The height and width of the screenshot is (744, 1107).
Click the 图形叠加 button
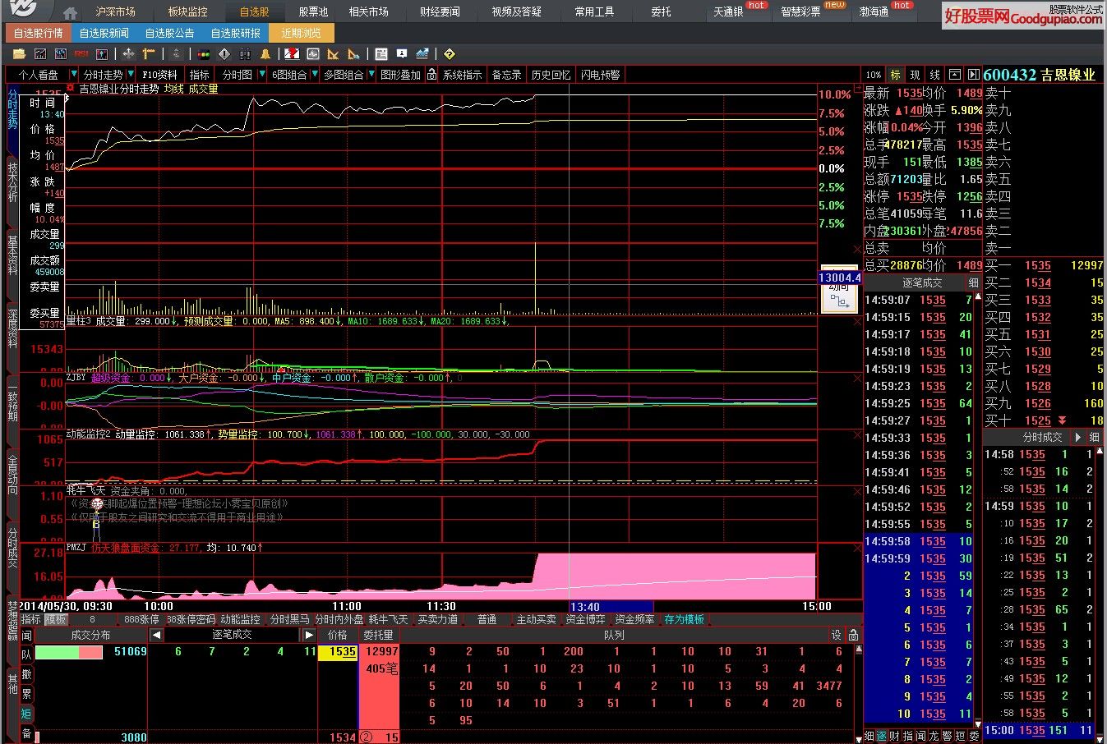point(400,75)
